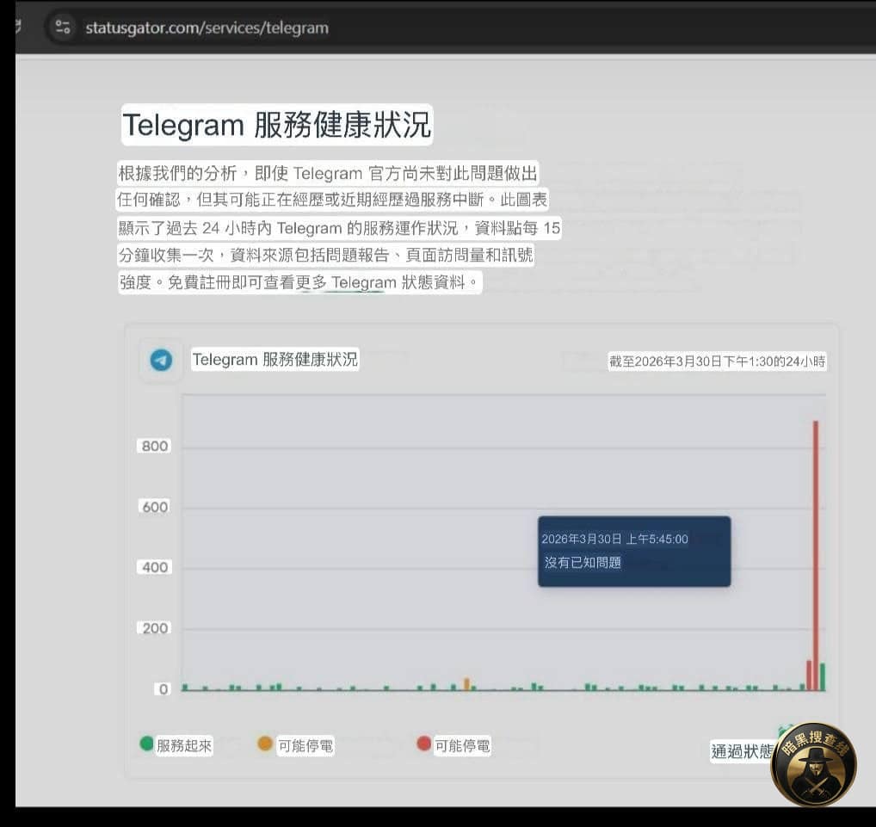
Task: Click the orange bar in the chart
Action: click(x=466, y=684)
